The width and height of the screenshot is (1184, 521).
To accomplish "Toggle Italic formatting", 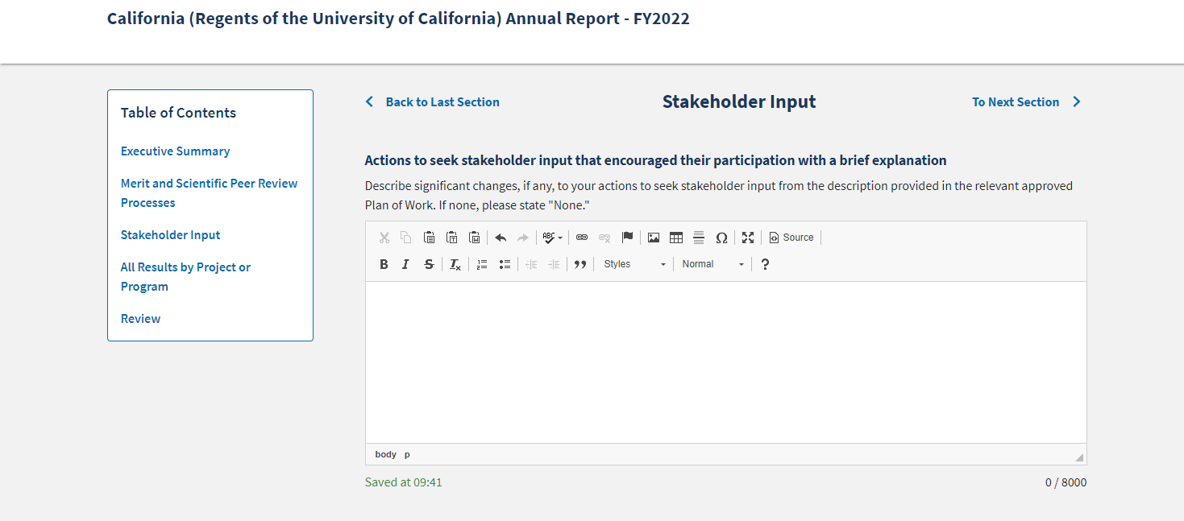I will pos(406,264).
